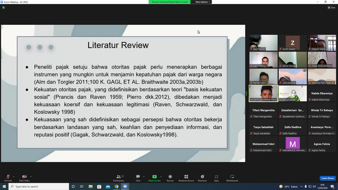Open Google Chrome from the taskbar
The height and width of the screenshot is (190, 338).
(x=116, y=186)
